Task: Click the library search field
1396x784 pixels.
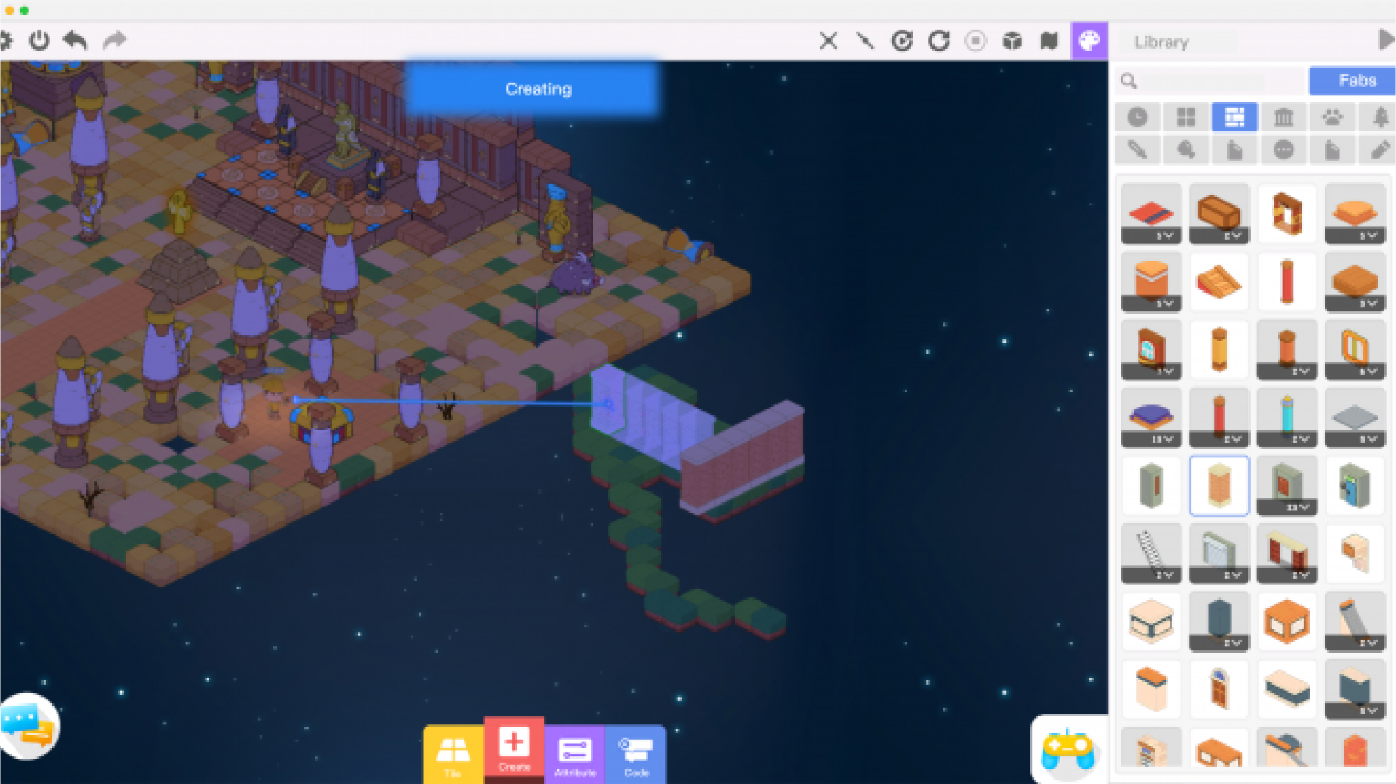Action: [1214, 81]
